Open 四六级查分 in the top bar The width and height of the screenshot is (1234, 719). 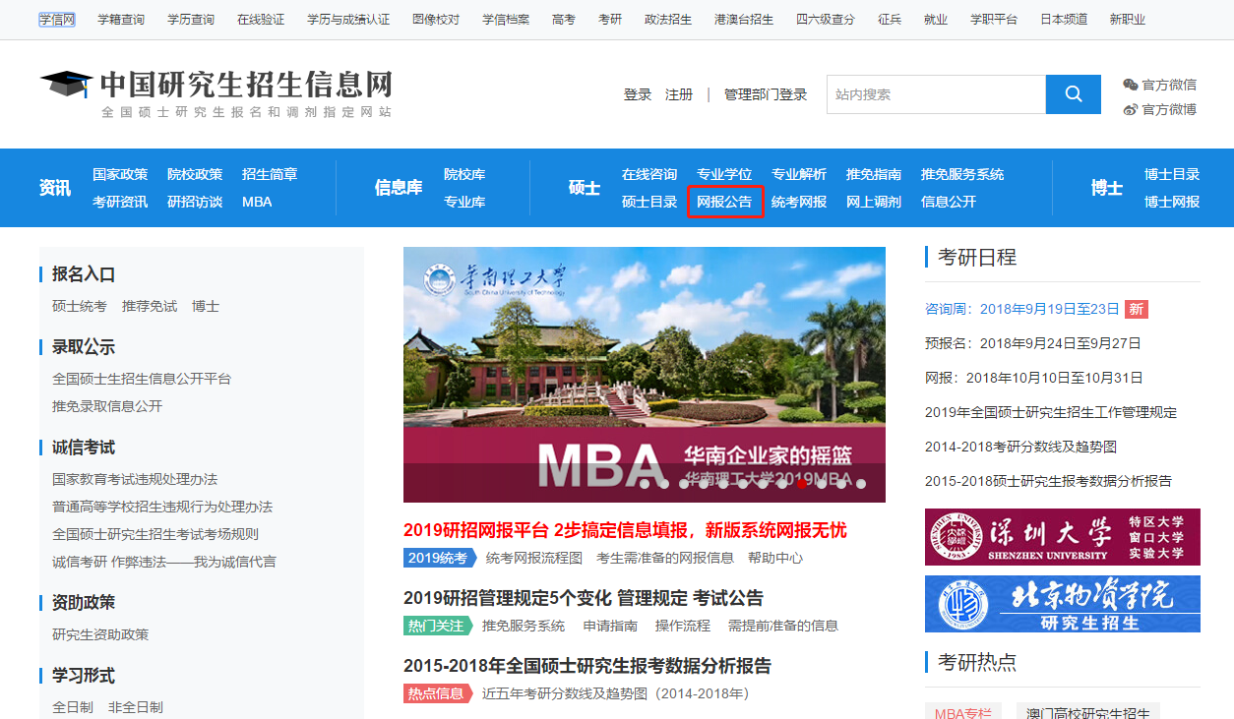coord(826,20)
